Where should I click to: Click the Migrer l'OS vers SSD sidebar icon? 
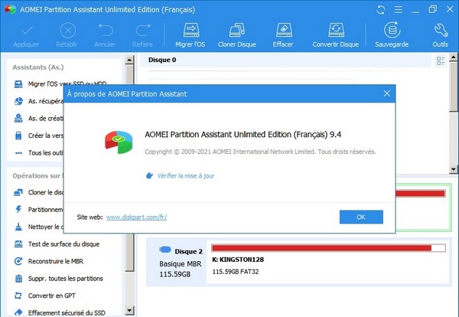(18, 84)
